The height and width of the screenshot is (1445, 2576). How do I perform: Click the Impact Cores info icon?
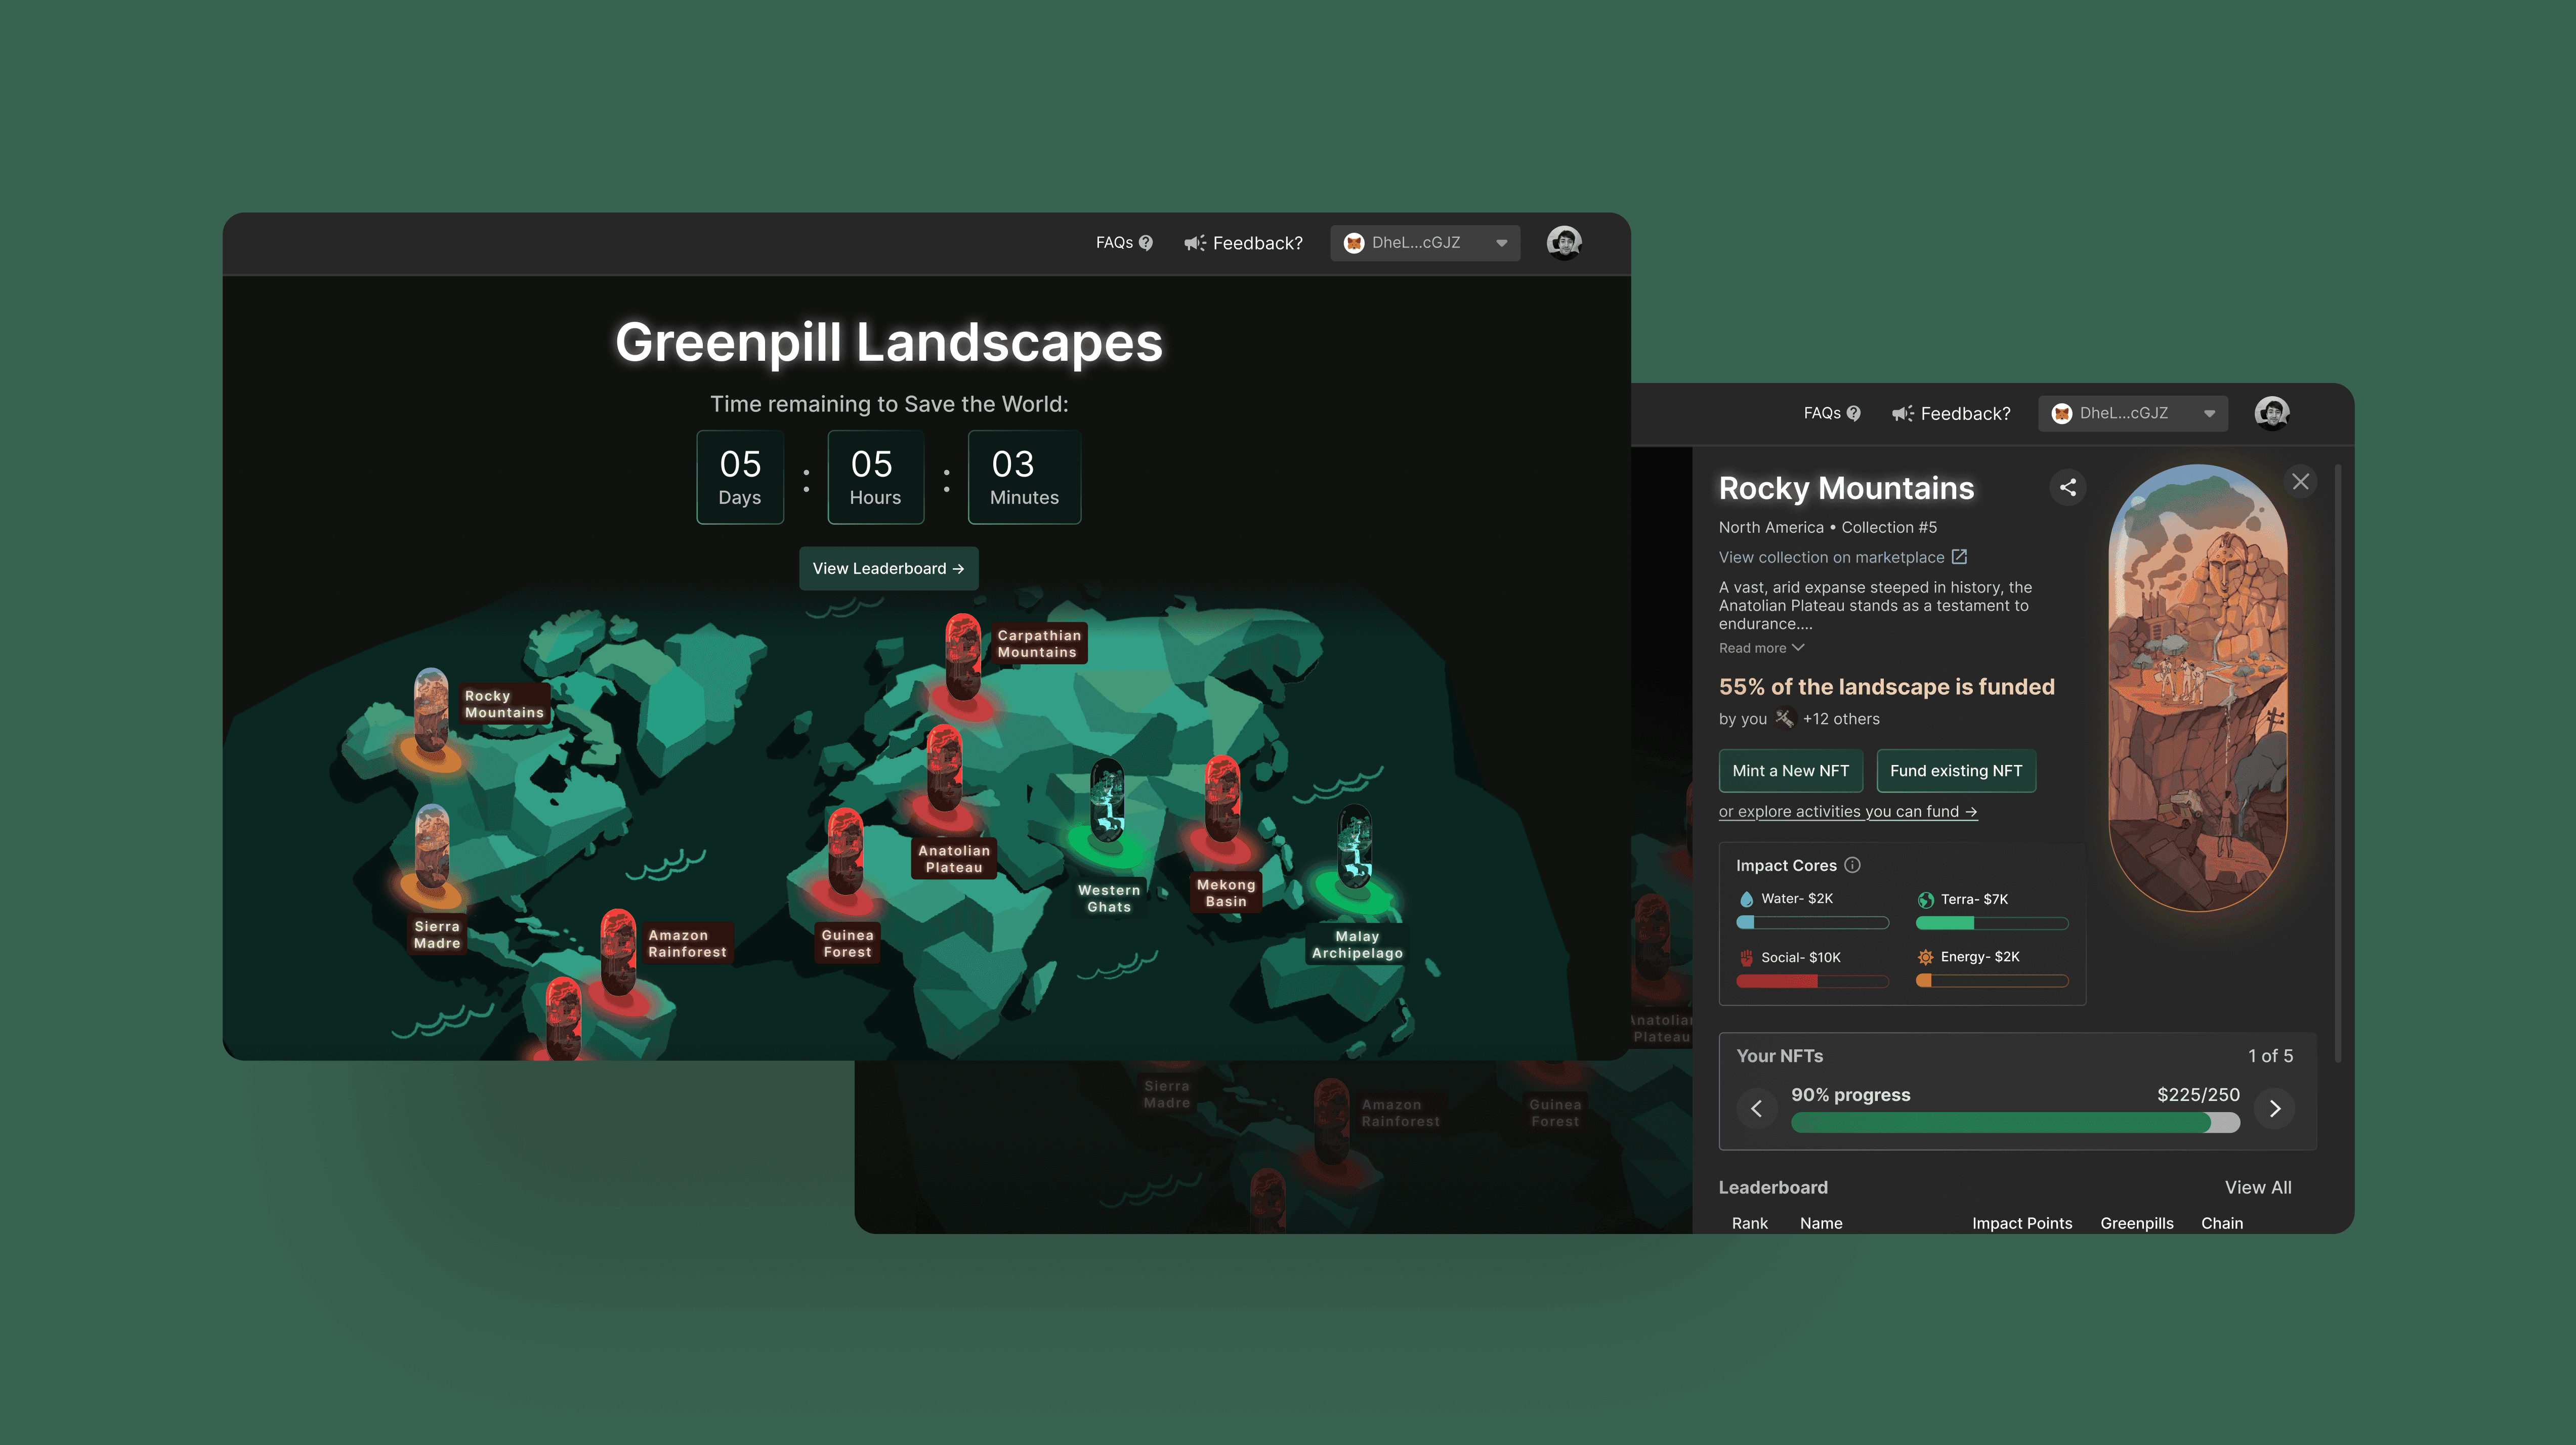tap(1852, 865)
